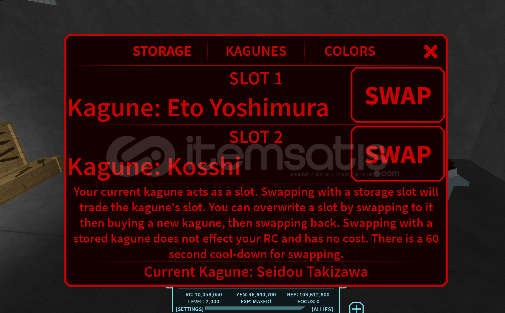Click the SLOT 2 heading
Screen dimensions: 505x313
click(x=256, y=137)
